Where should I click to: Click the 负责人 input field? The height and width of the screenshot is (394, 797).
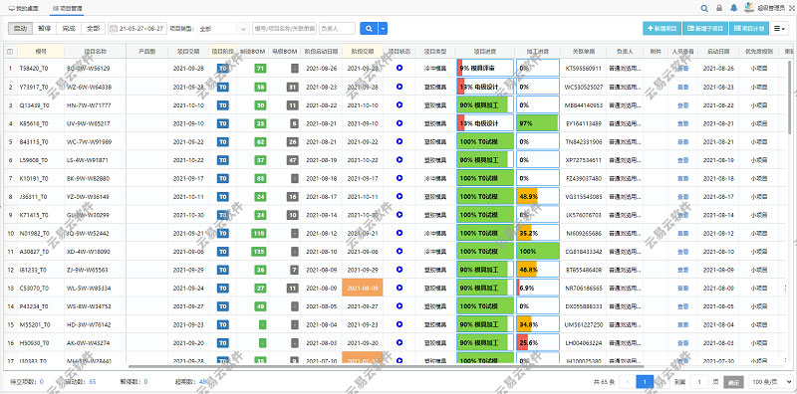[337, 29]
